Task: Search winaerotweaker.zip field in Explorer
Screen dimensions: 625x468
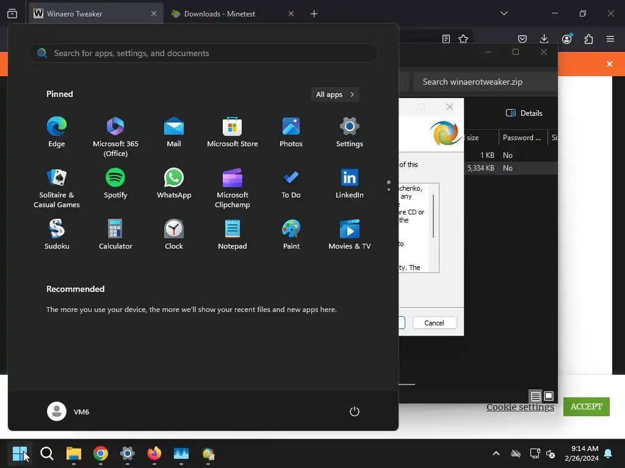Action: [485, 82]
